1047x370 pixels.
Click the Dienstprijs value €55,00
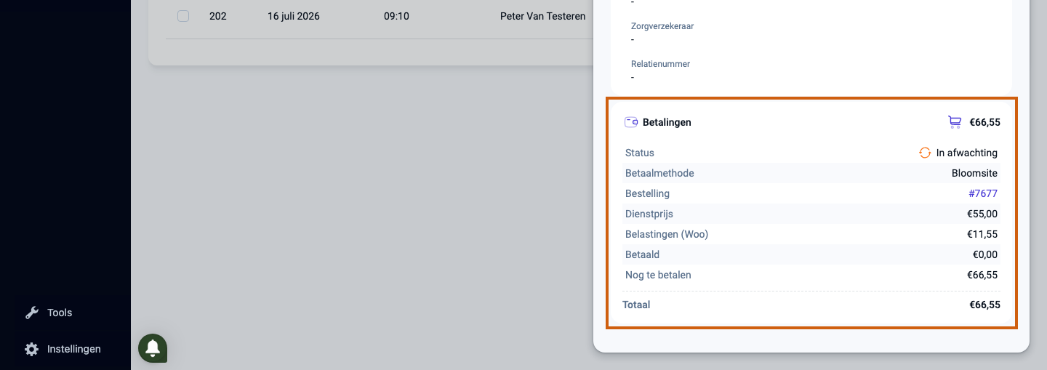tap(982, 214)
